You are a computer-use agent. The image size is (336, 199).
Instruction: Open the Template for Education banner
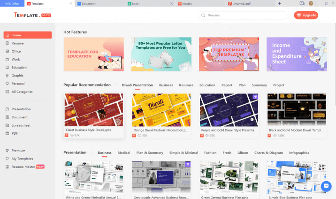(x=93, y=54)
